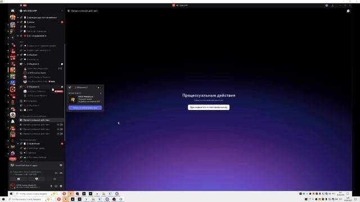The width and height of the screenshot is (360, 202).
Task: Open user settings gear icon
Action: [61, 186]
